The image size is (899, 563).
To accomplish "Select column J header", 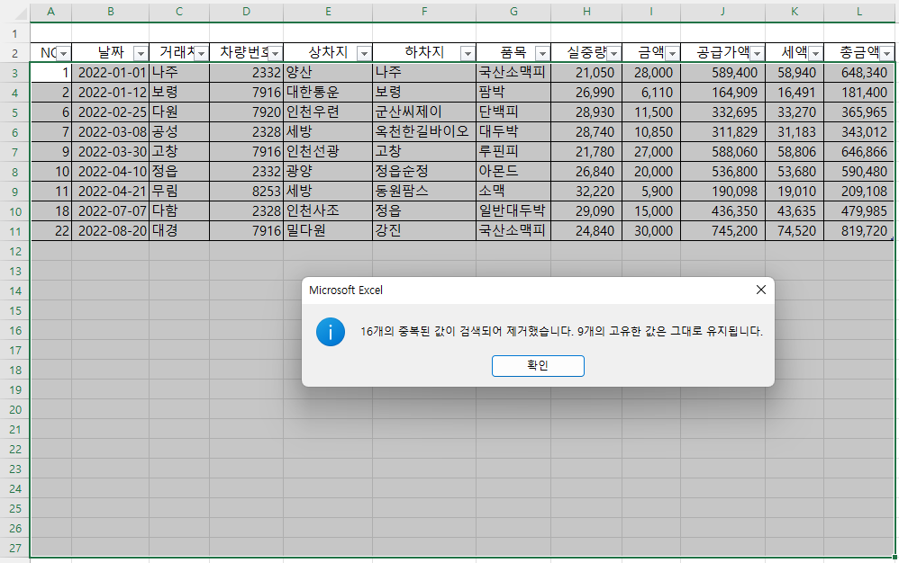I will pos(722,12).
